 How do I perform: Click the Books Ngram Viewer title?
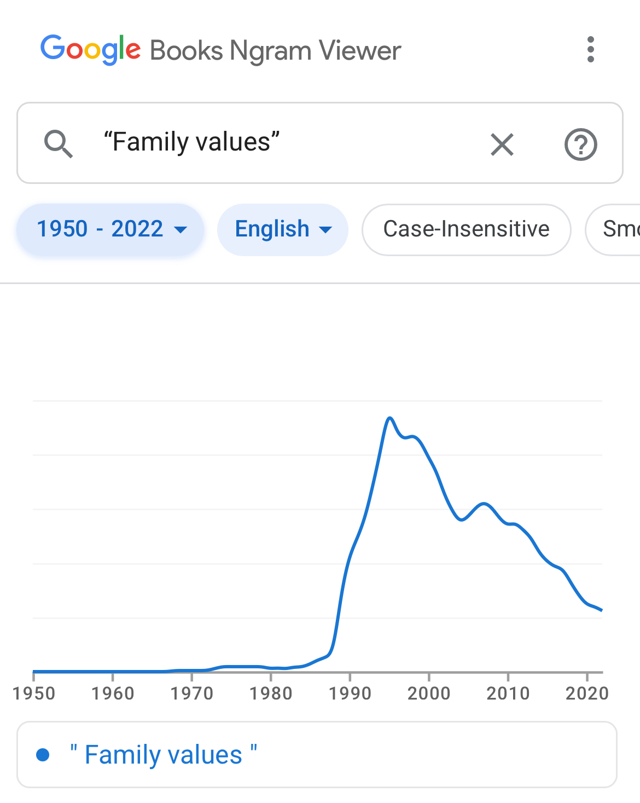pyautogui.click(x=275, y=50)
